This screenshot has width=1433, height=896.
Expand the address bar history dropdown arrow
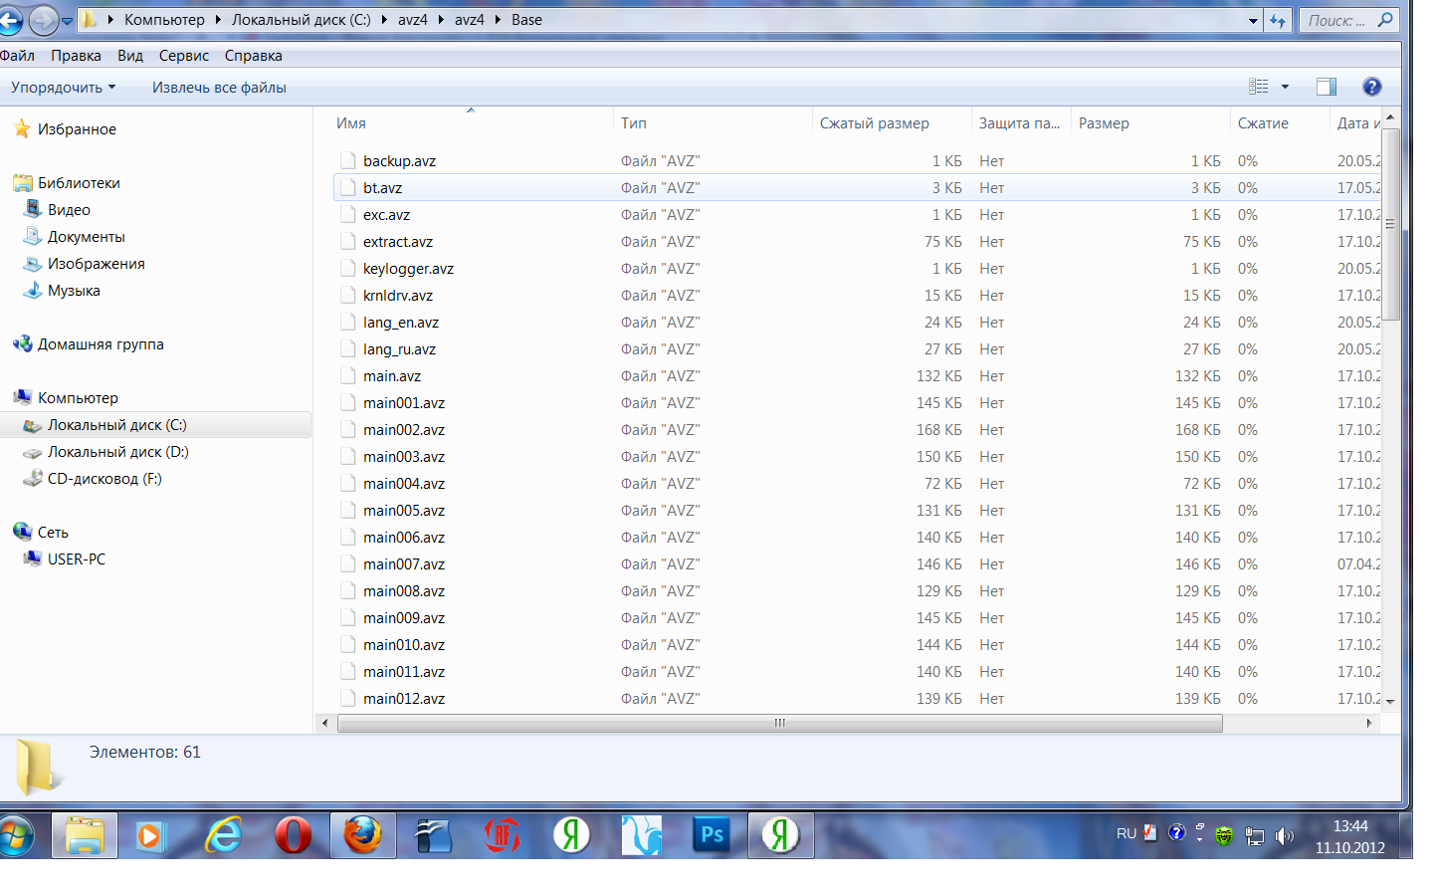pos(1253,20)
